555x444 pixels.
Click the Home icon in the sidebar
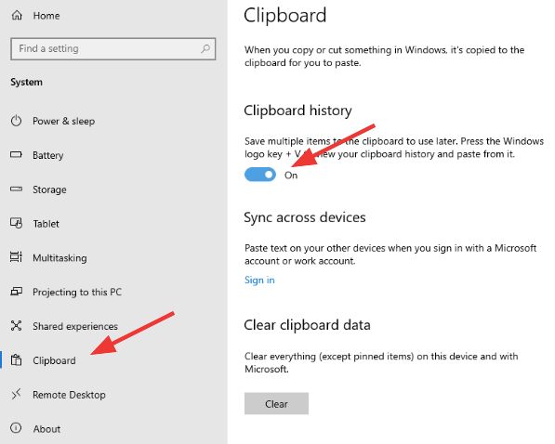pyautogui.click(x=17, y=15)
